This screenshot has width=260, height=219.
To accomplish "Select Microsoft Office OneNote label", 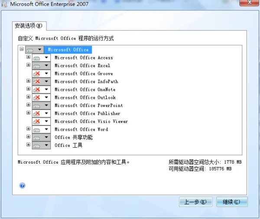I will [x=85, y=90].
